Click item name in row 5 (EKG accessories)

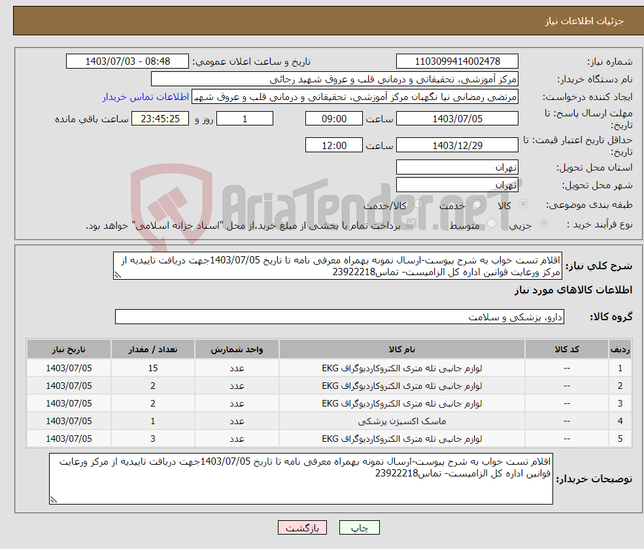tap(402, 439)
